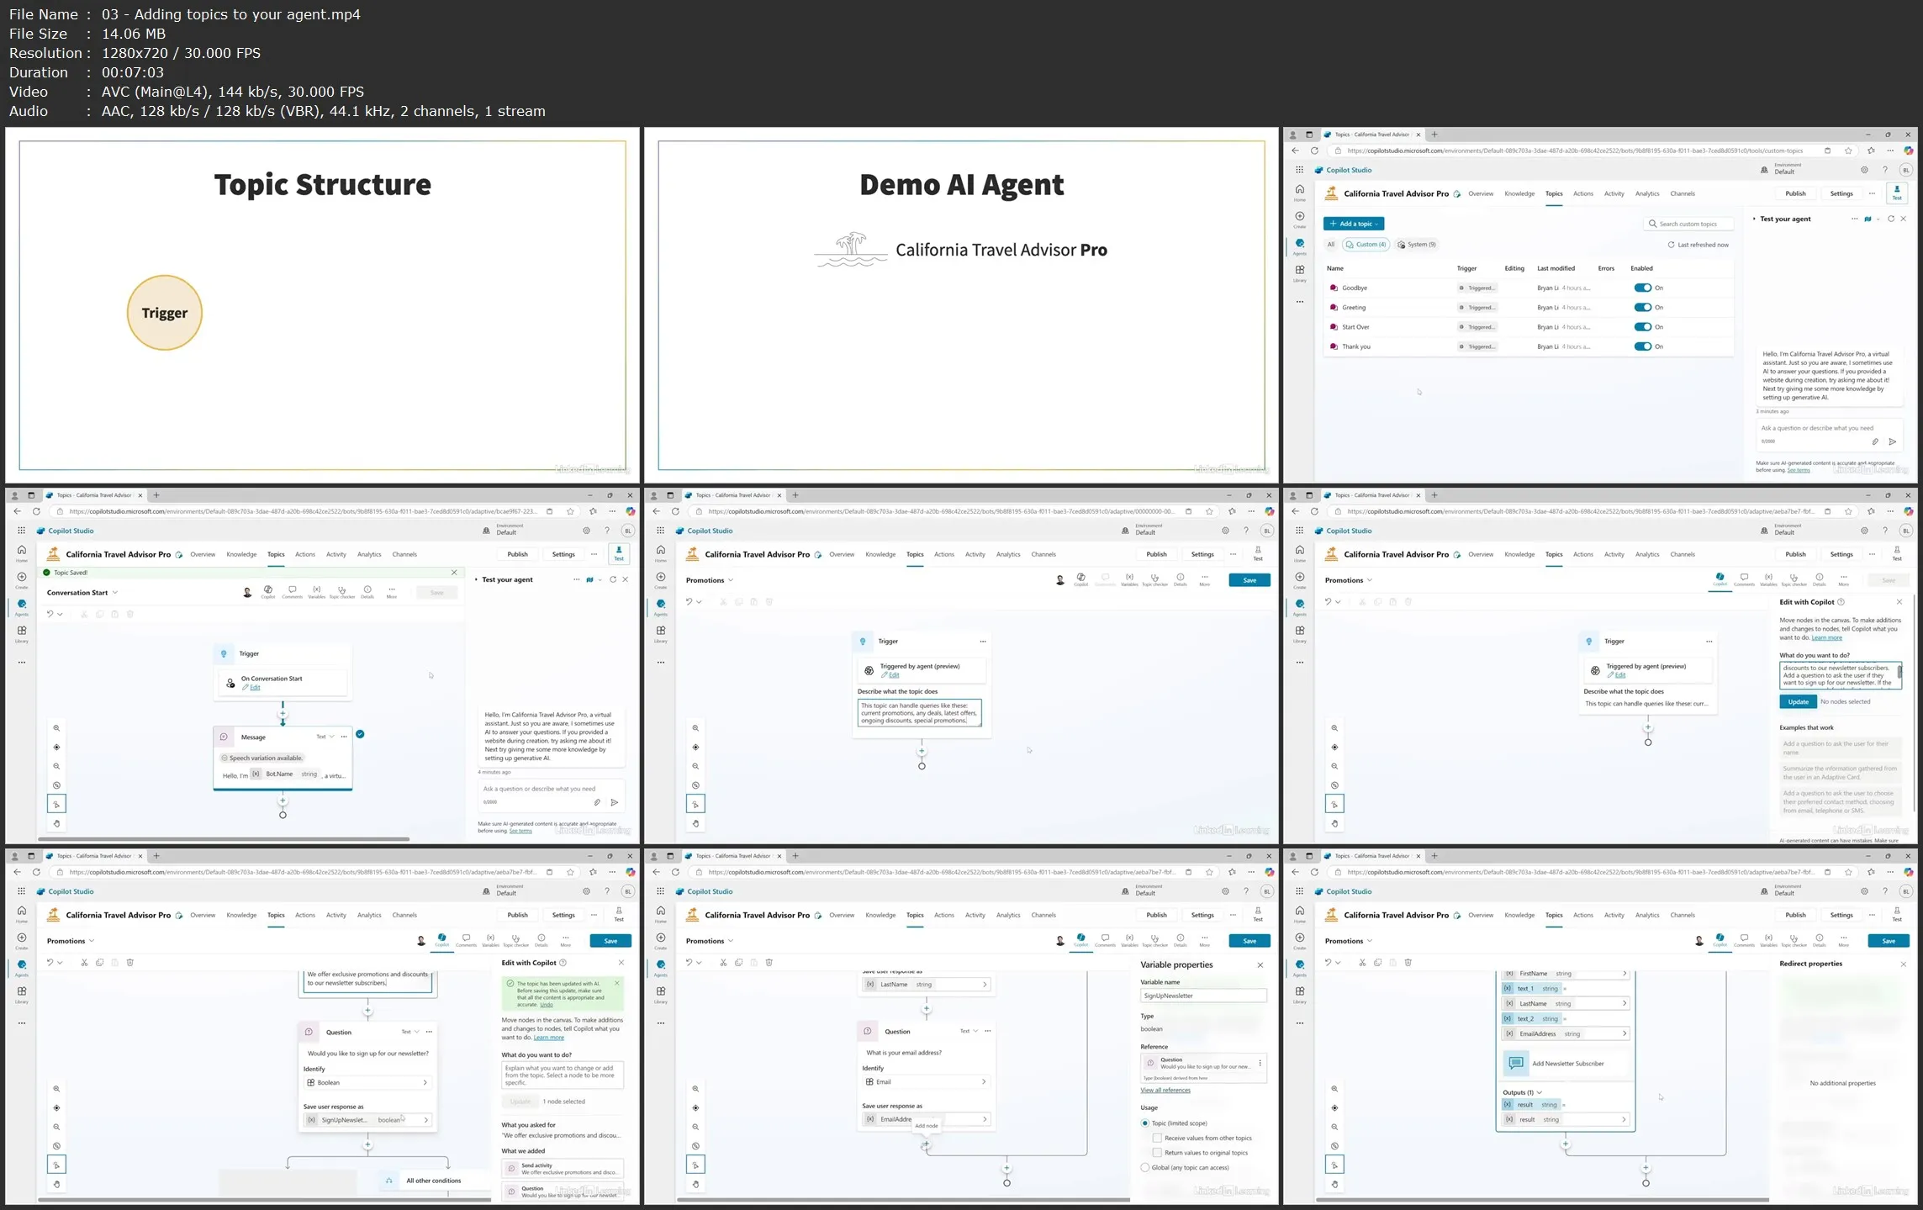Toggle the Goodbye topic enabled switch
This screenshot has width=1923, height=1210.
[1642, 288]
